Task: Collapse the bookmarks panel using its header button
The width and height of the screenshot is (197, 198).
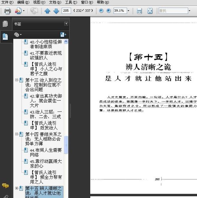Action: tap(66, 24)
